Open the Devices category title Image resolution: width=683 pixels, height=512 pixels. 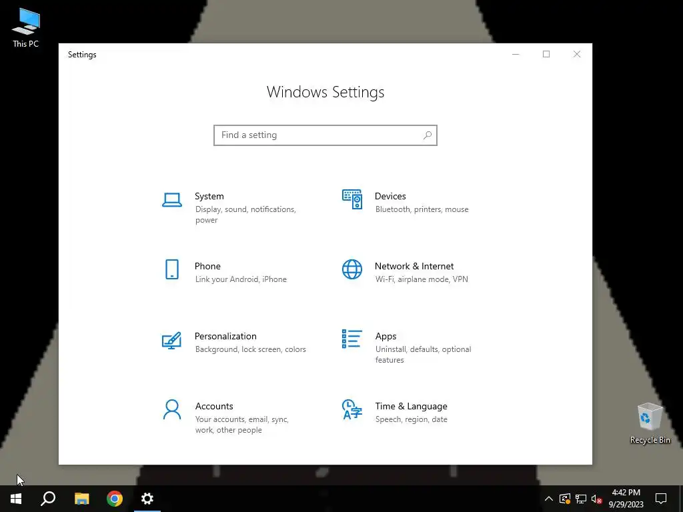(x=390, y=197)
